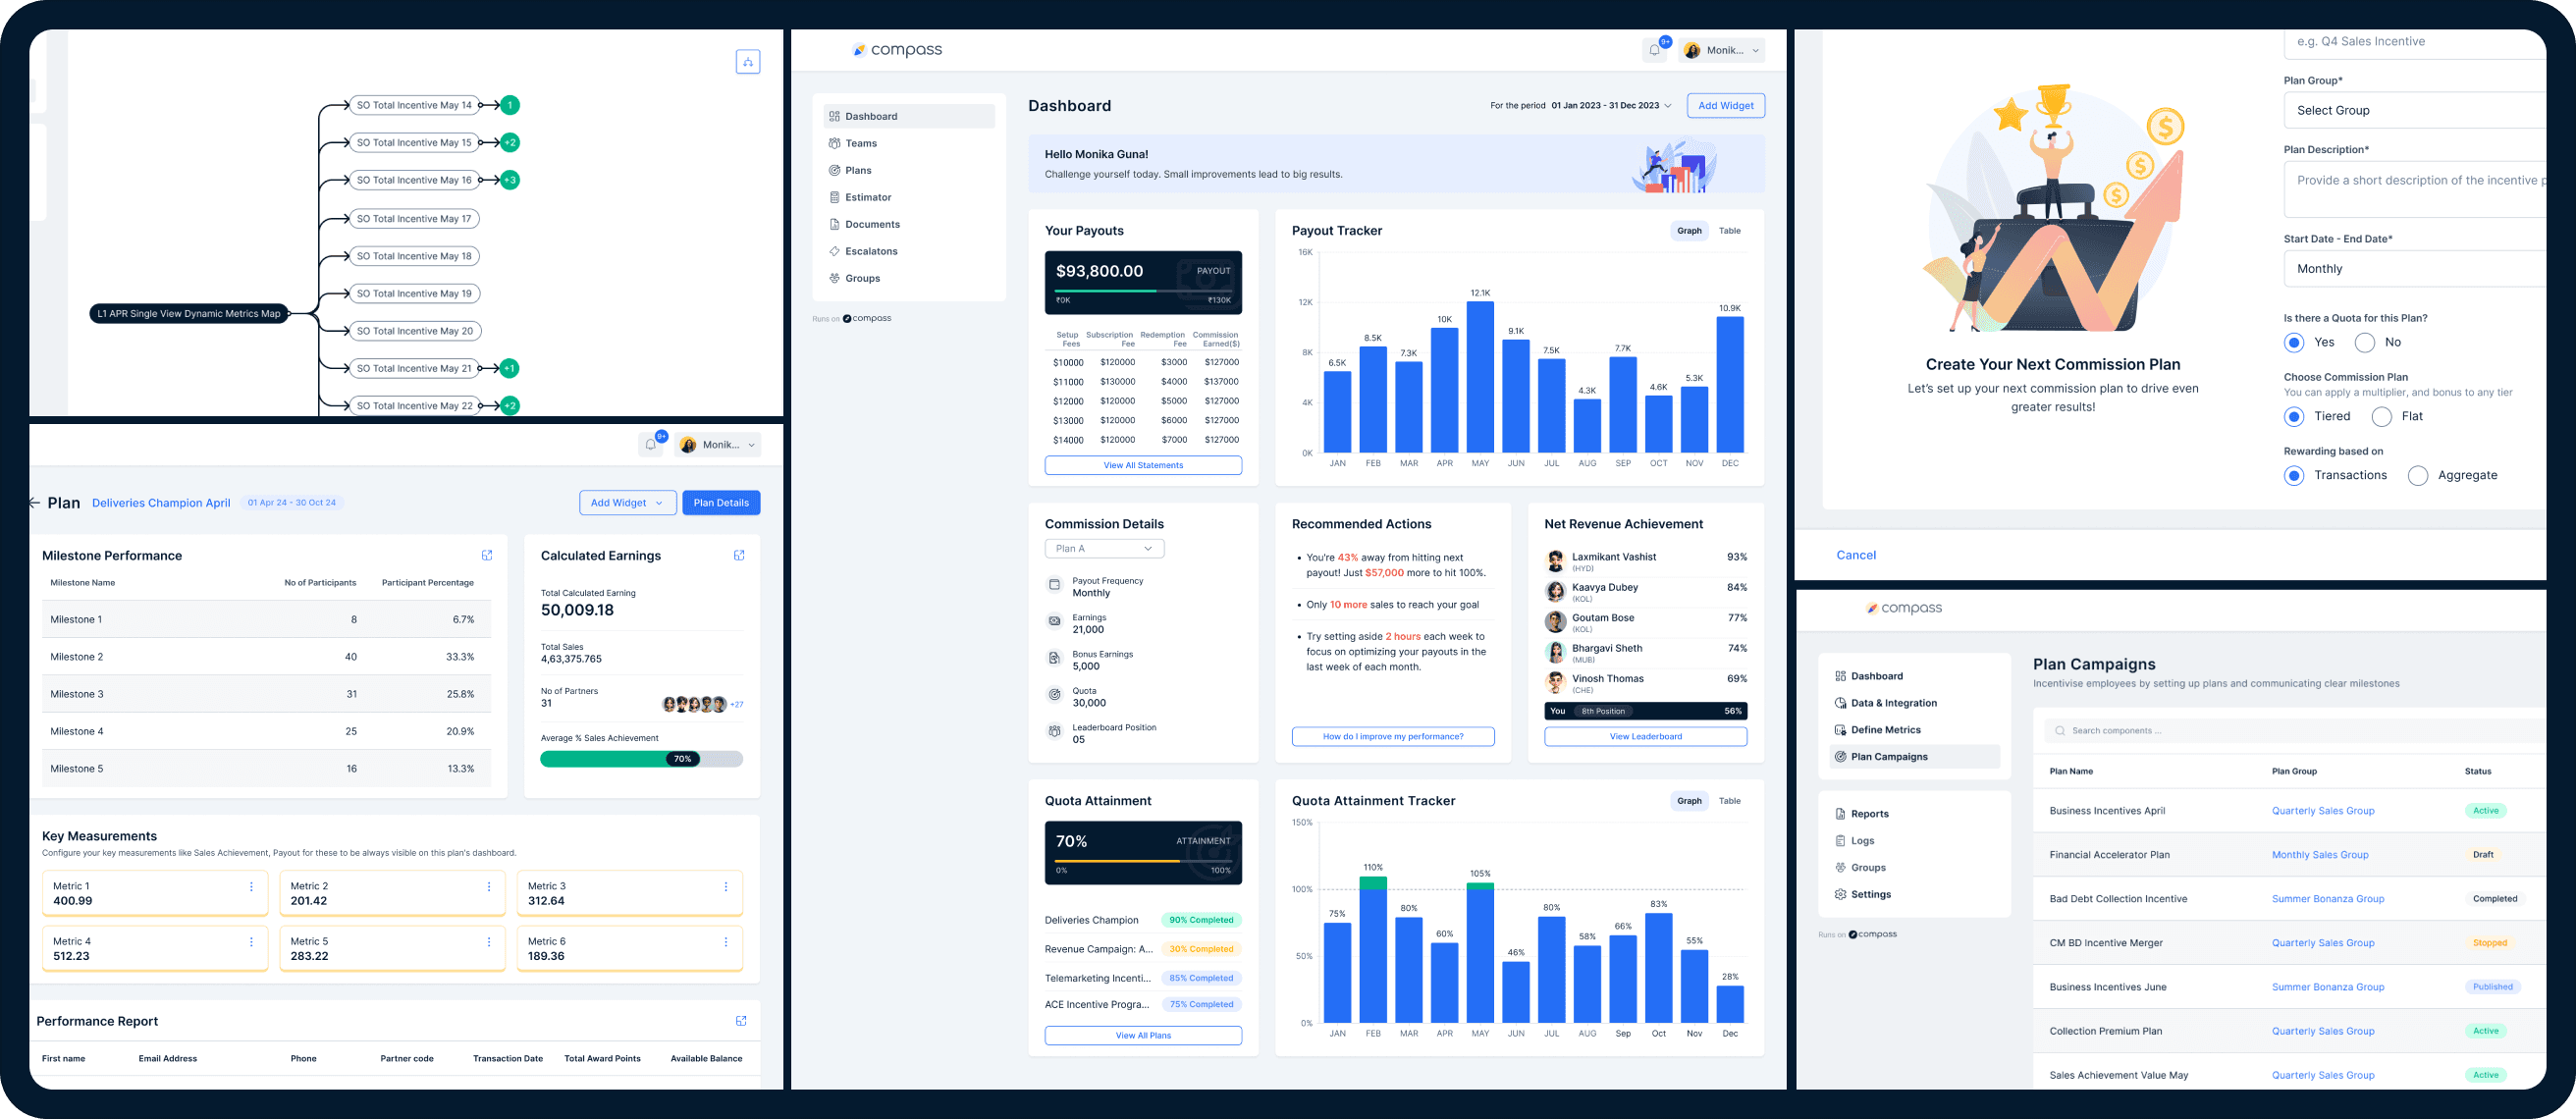
Task: Open the Metric 2 three-dot menu
Action: pos(488,887)
